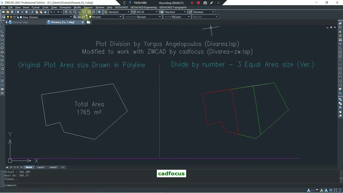Screen dimensions: 343x193
Task: Add a new layout with plus button
Action: point(63,167)
